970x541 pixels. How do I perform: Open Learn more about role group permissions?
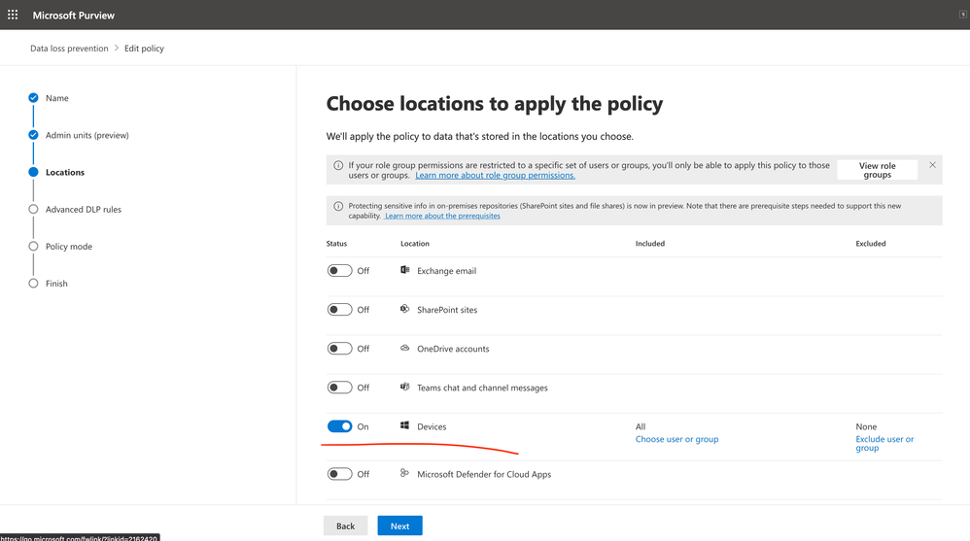(495, 175)
